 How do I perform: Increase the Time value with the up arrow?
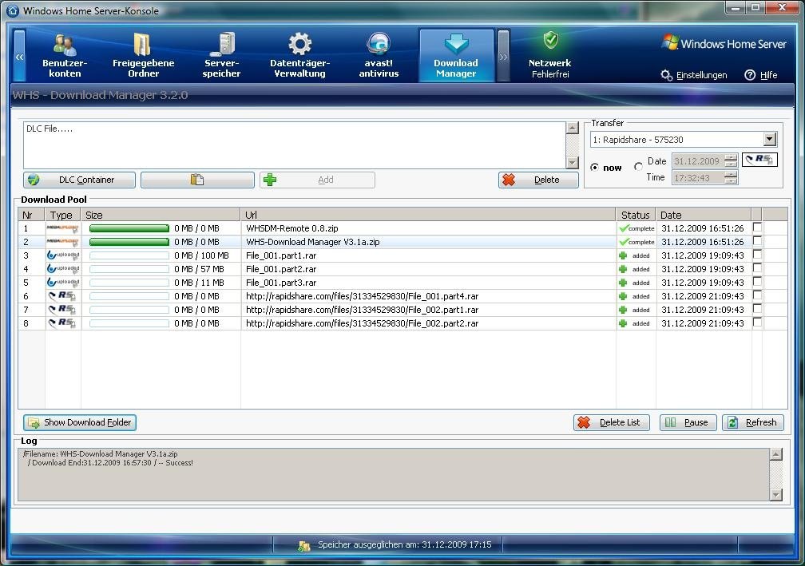pyautogui.click(x=731, y=174)
